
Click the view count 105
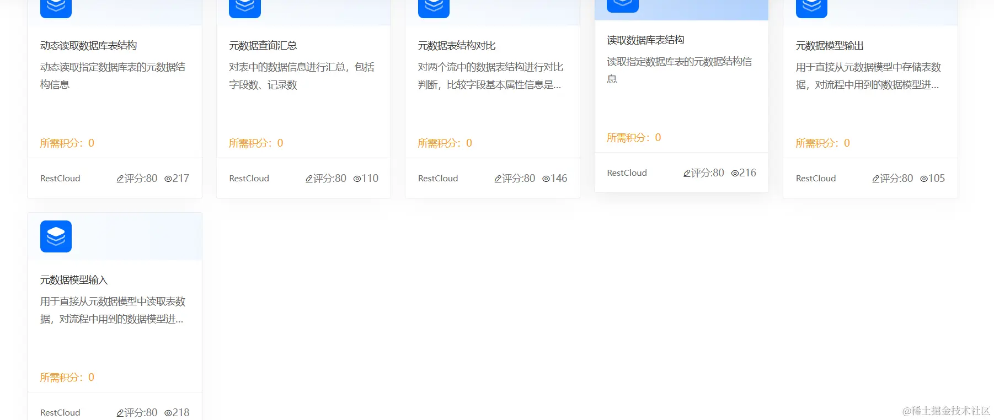937,179
